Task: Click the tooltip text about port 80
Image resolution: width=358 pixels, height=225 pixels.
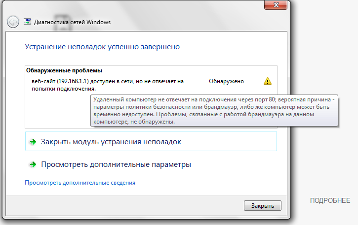Action: 212,99
